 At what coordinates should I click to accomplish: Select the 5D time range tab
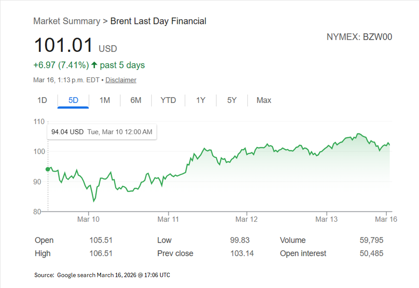pyautogui.click(x=73, y=100)
